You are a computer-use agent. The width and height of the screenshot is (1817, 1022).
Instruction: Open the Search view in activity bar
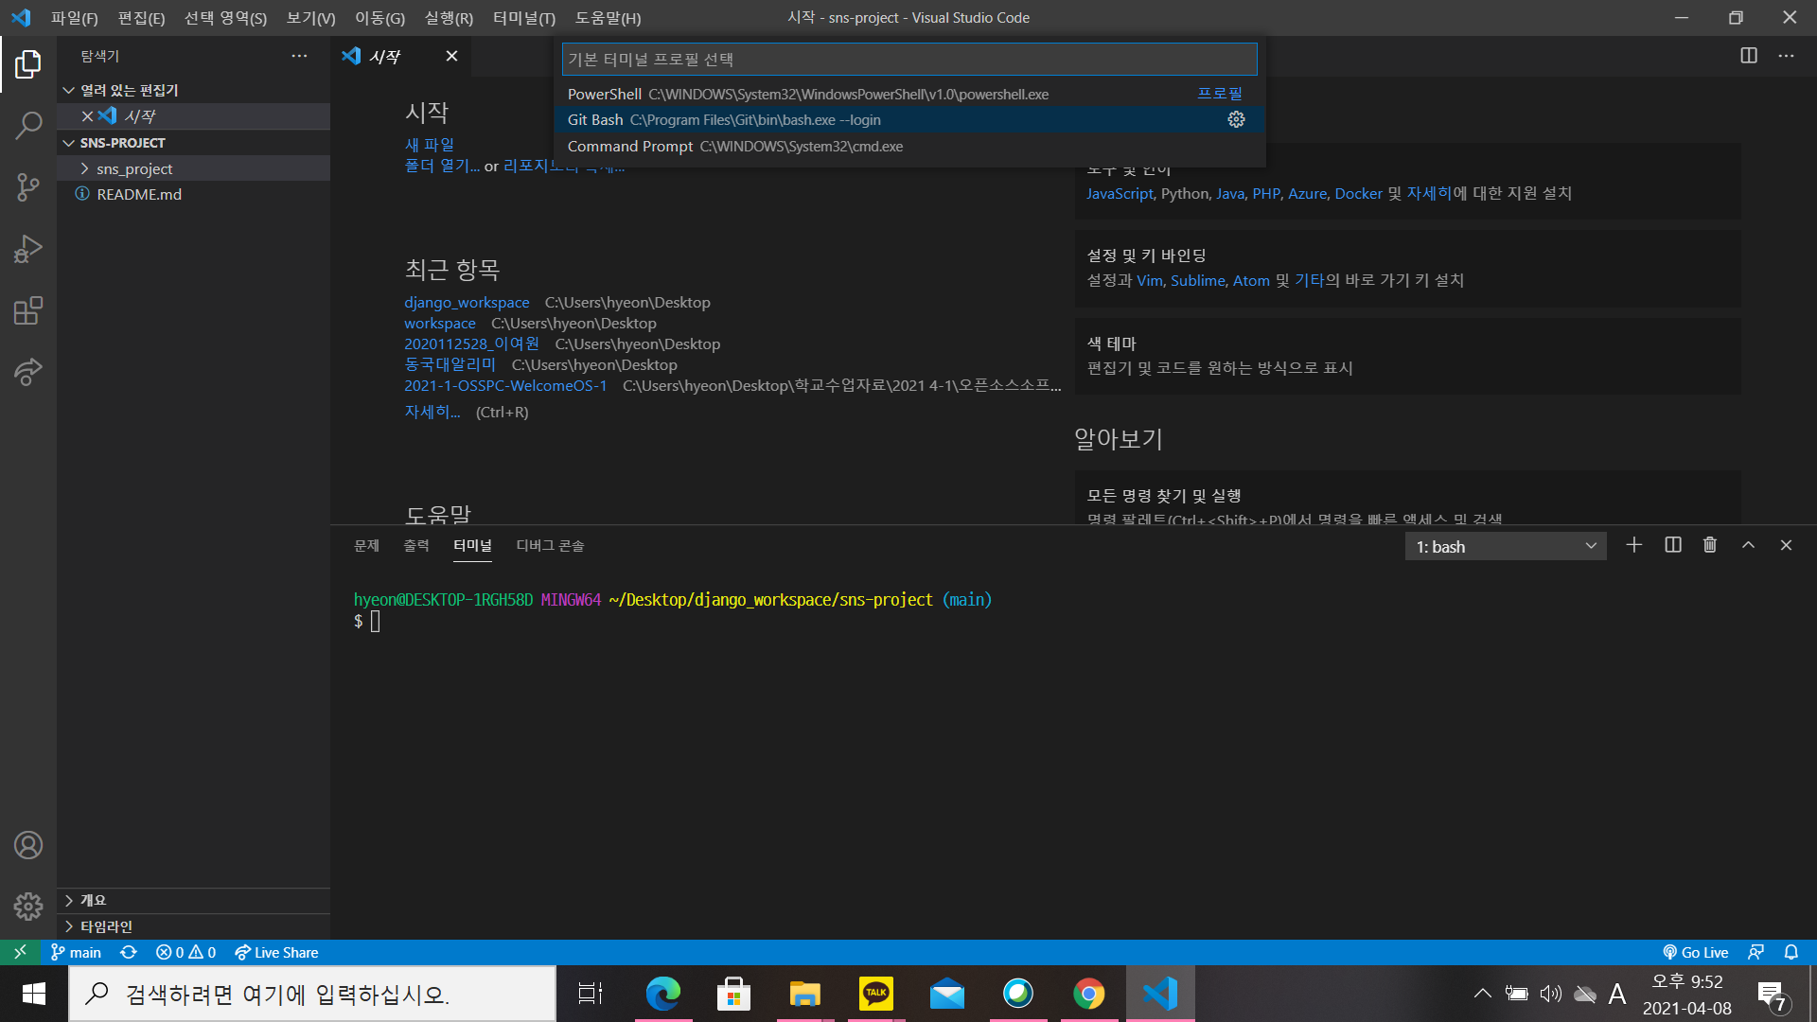click(x=28, y=125)
